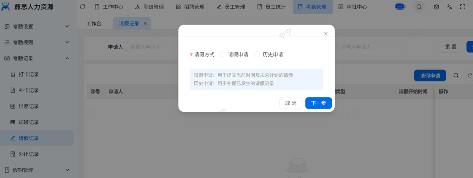Click the refresh icon in top bar

click(83, 7)
